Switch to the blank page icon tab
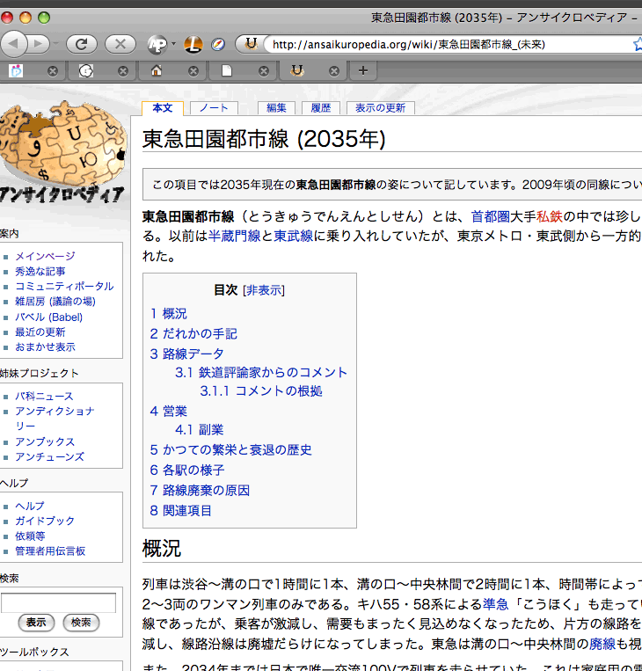Viewport: 642px width, 671px height. (226, 70)
